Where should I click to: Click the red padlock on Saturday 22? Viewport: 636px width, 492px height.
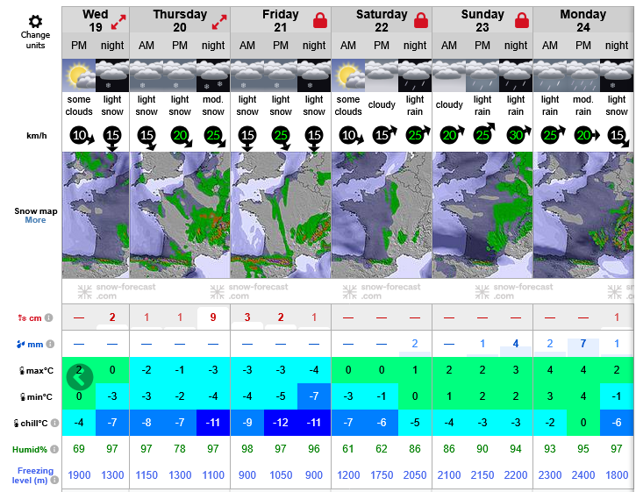(x=421, y=20)
